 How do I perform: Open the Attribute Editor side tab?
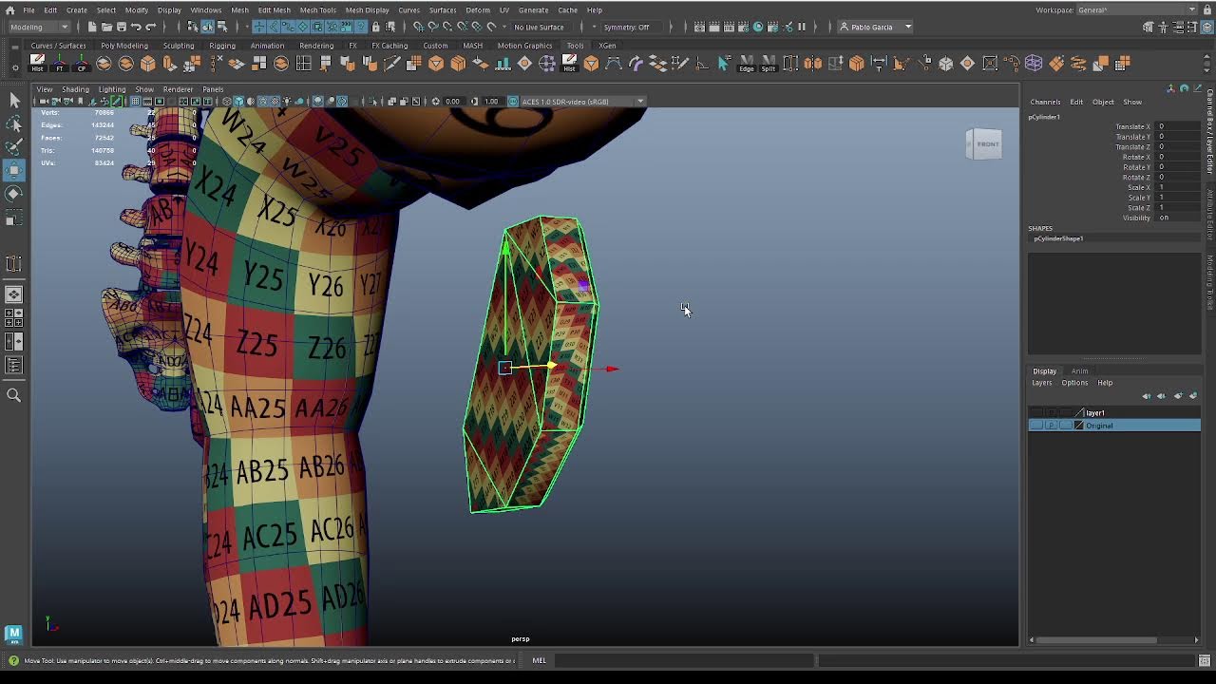pos(1210,214)
